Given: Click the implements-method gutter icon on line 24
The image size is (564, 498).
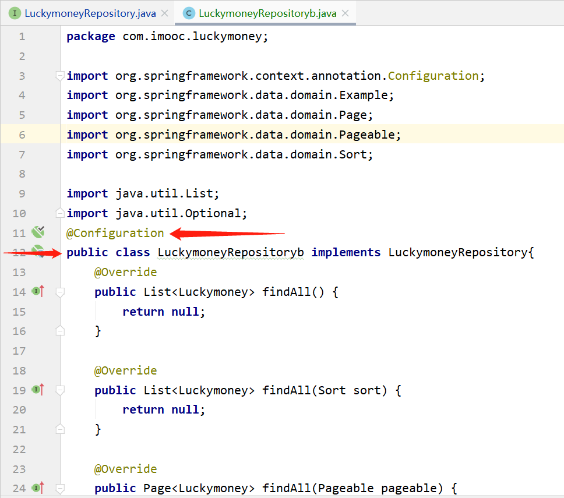Looking at the screenshot, I should tap(38, 488).
